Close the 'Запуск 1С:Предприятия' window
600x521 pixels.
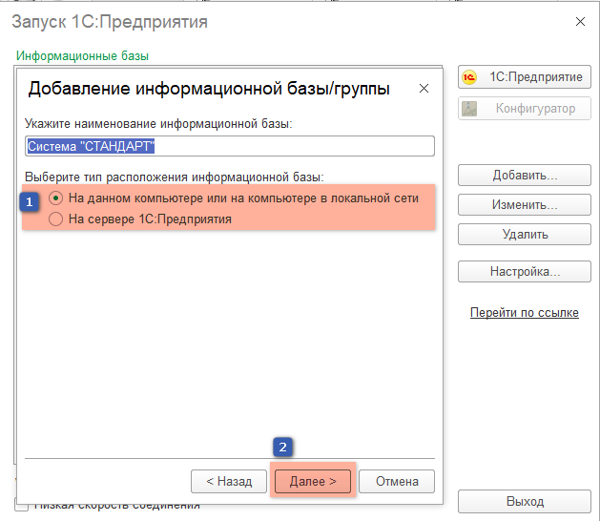click(580, 22)
